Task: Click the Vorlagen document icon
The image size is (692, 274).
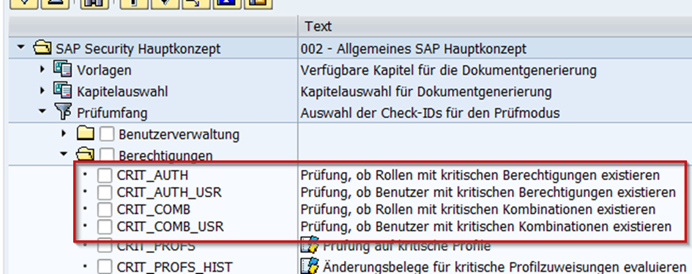Action: (x=63, y=70)
